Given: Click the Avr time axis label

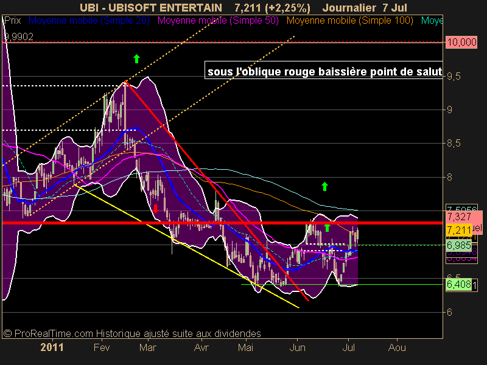Looking at the screenshot, I should click(201, 347).
